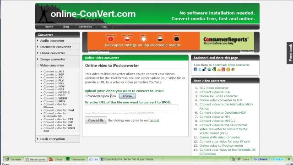Share page via the Facebook bookmark icon
Image resolution: width=293 pixels, height=165 pixels.
tap(195, 69)
